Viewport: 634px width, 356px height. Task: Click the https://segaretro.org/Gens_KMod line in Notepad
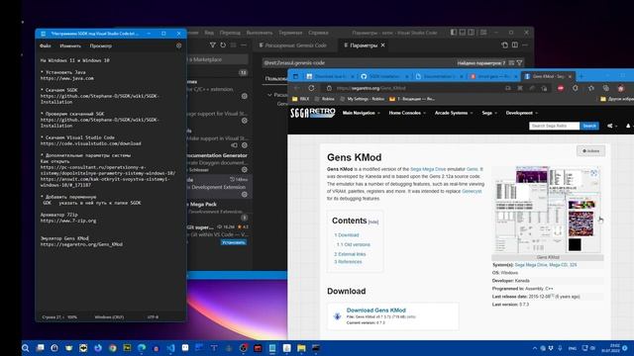[x=81, y=244]
